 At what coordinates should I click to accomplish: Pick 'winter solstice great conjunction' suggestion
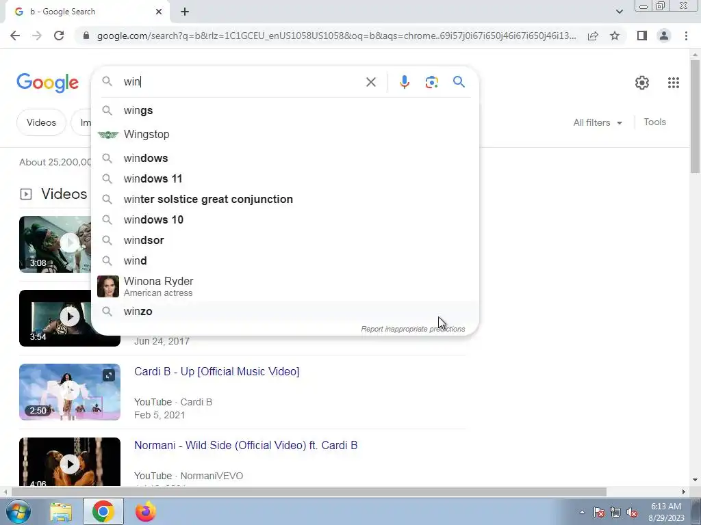tap(285, 199)
